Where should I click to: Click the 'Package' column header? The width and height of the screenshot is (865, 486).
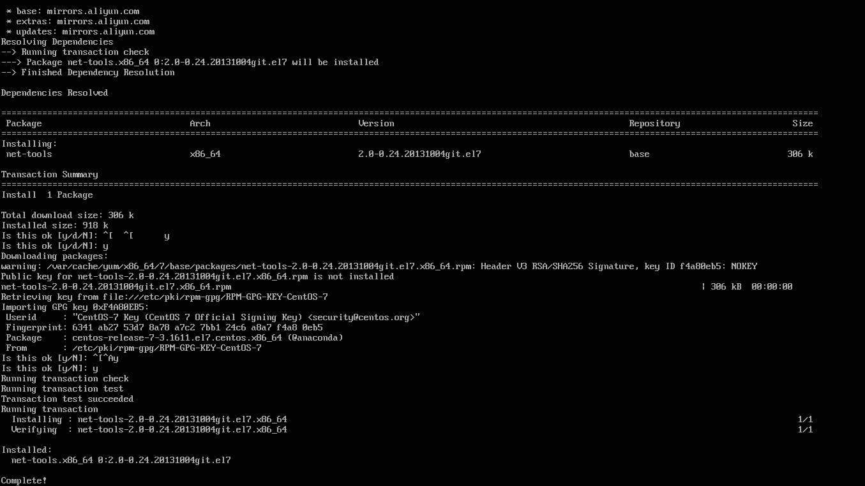[x=24, y=123]
